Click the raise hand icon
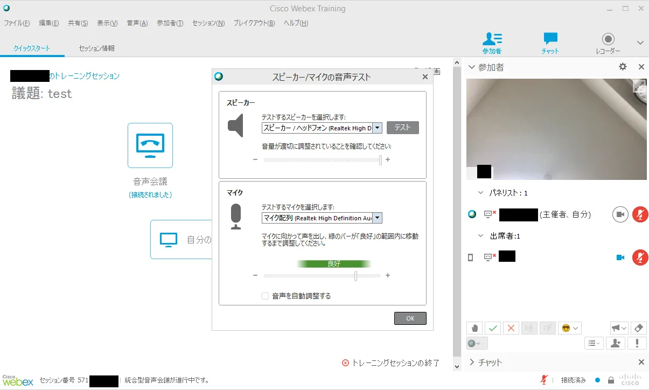649x390 pixels. point(474,328)
